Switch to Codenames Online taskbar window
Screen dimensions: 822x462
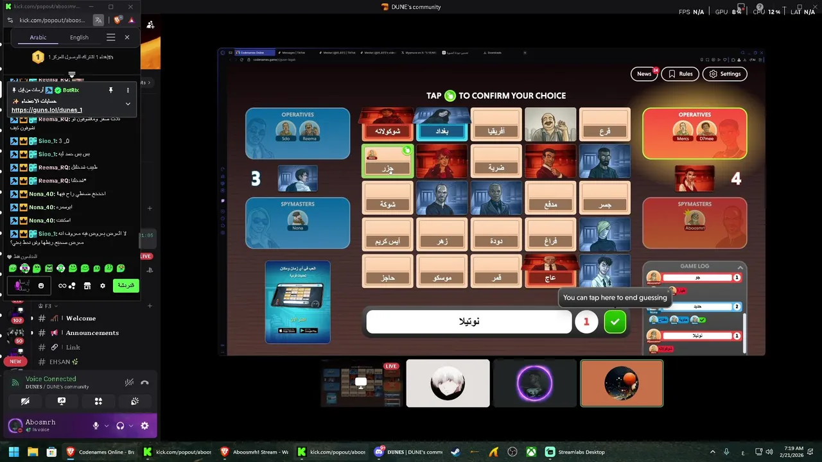point(100,452)
